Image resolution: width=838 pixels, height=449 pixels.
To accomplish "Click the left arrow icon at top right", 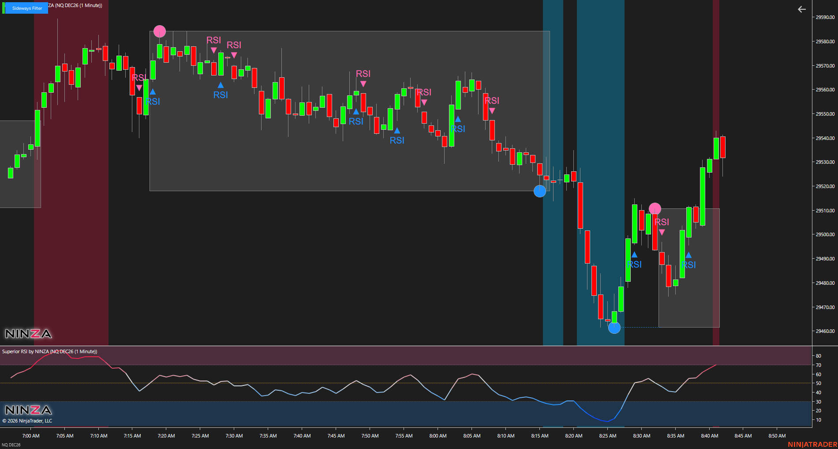I will click(802, 9).
